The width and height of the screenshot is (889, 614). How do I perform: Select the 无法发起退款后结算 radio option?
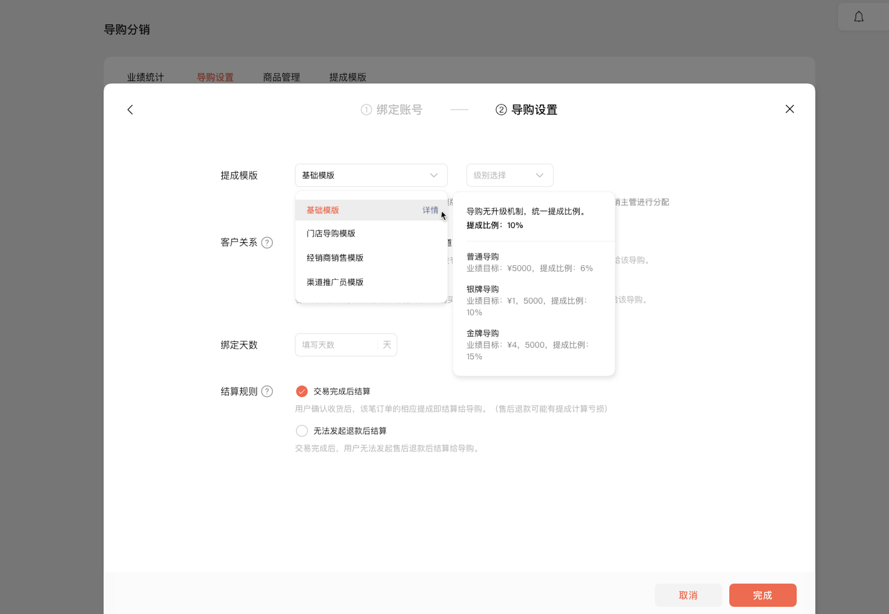pyautogui.click(x=302, y=431)
